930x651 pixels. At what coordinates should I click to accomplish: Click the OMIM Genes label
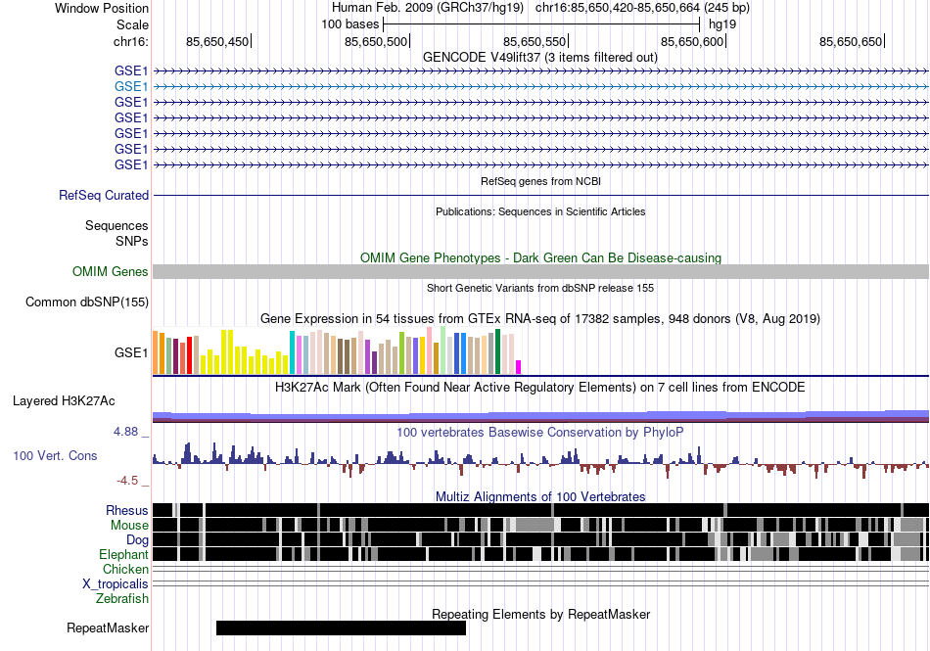pos(111,271)
